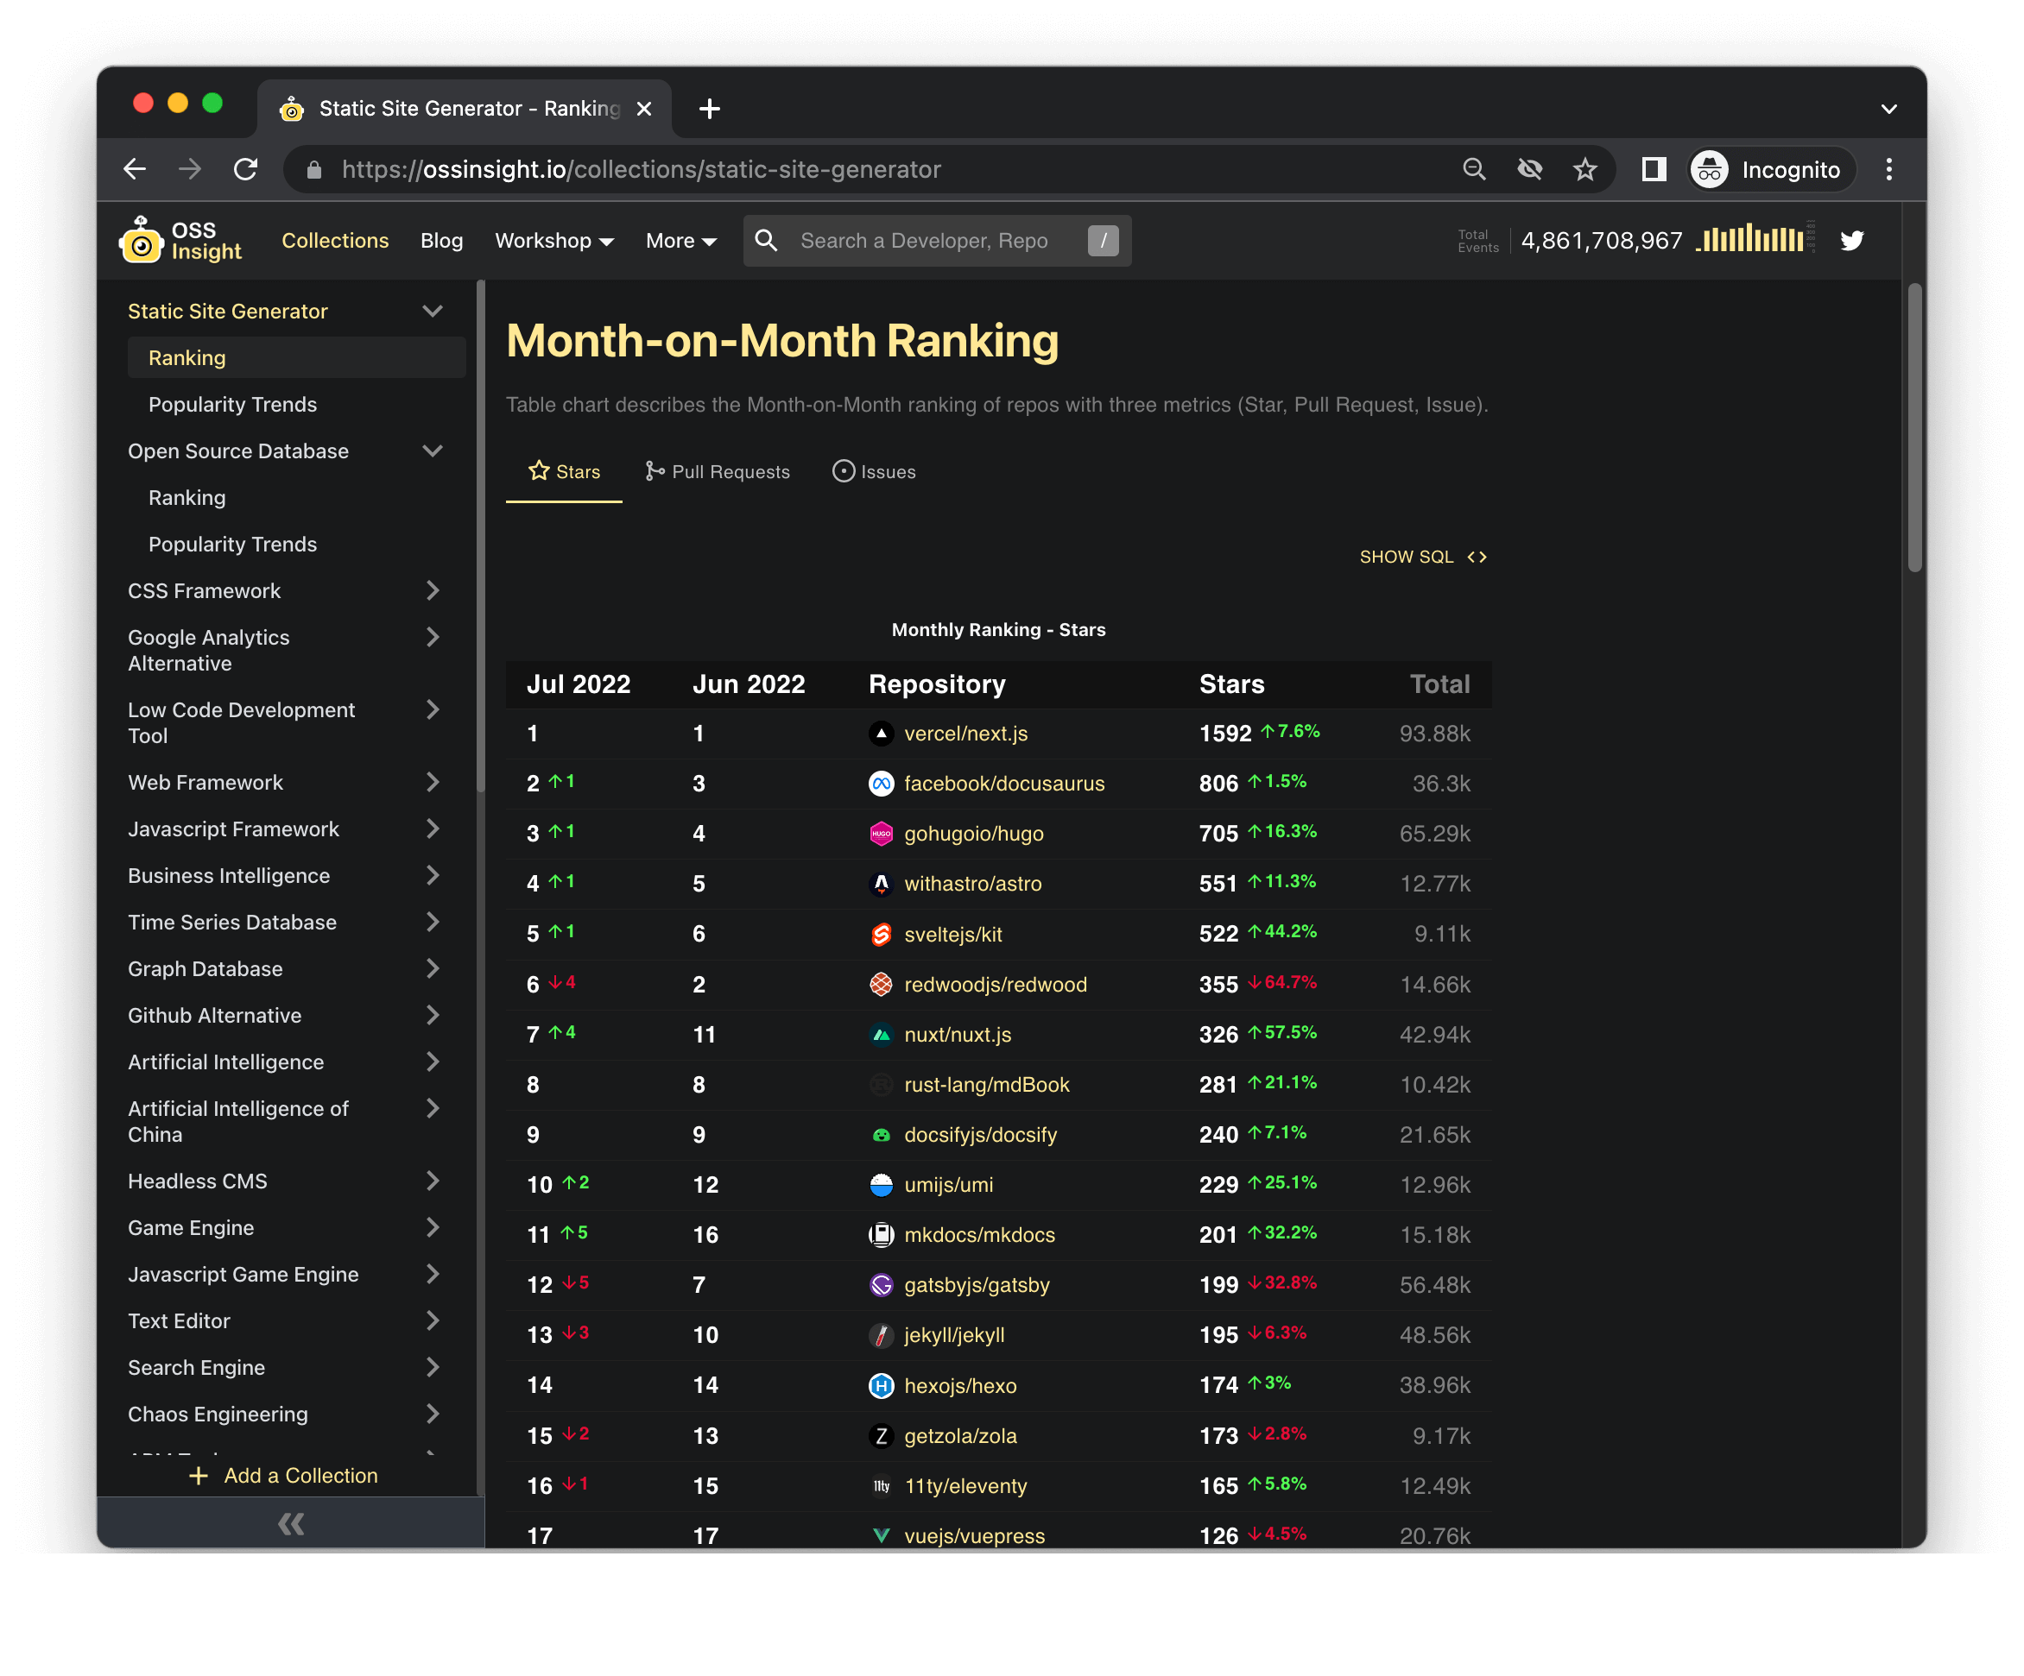Expand Google Analytics Alternative collection
Viewport: 2024px width, 1676px height.
(433, 638)
